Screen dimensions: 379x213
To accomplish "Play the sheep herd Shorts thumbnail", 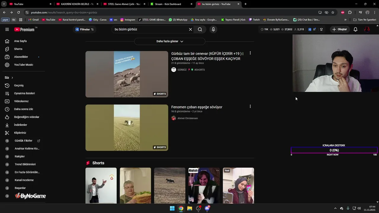I will tap(127, 74).
